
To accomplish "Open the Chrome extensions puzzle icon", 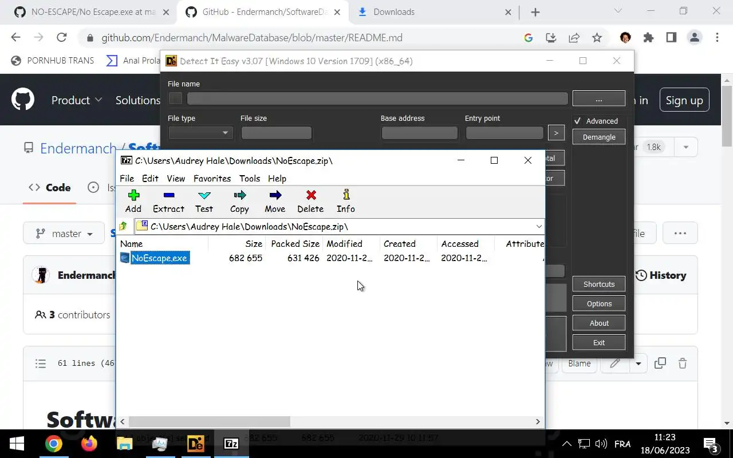I will point(648,38).
